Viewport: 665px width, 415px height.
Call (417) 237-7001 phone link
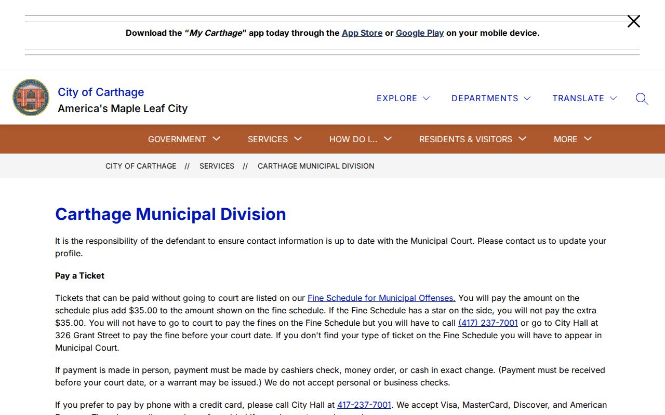pos(488,323)
